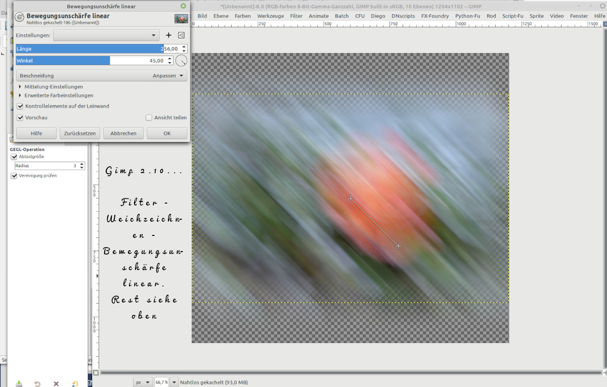The image size is (607, 387).
Task: Click the GEGL logo icon in dialog header
Action: coord(20,18)
